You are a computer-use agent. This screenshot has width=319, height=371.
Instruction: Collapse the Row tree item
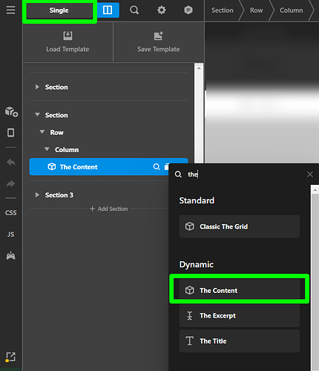(x=42, y=132)
